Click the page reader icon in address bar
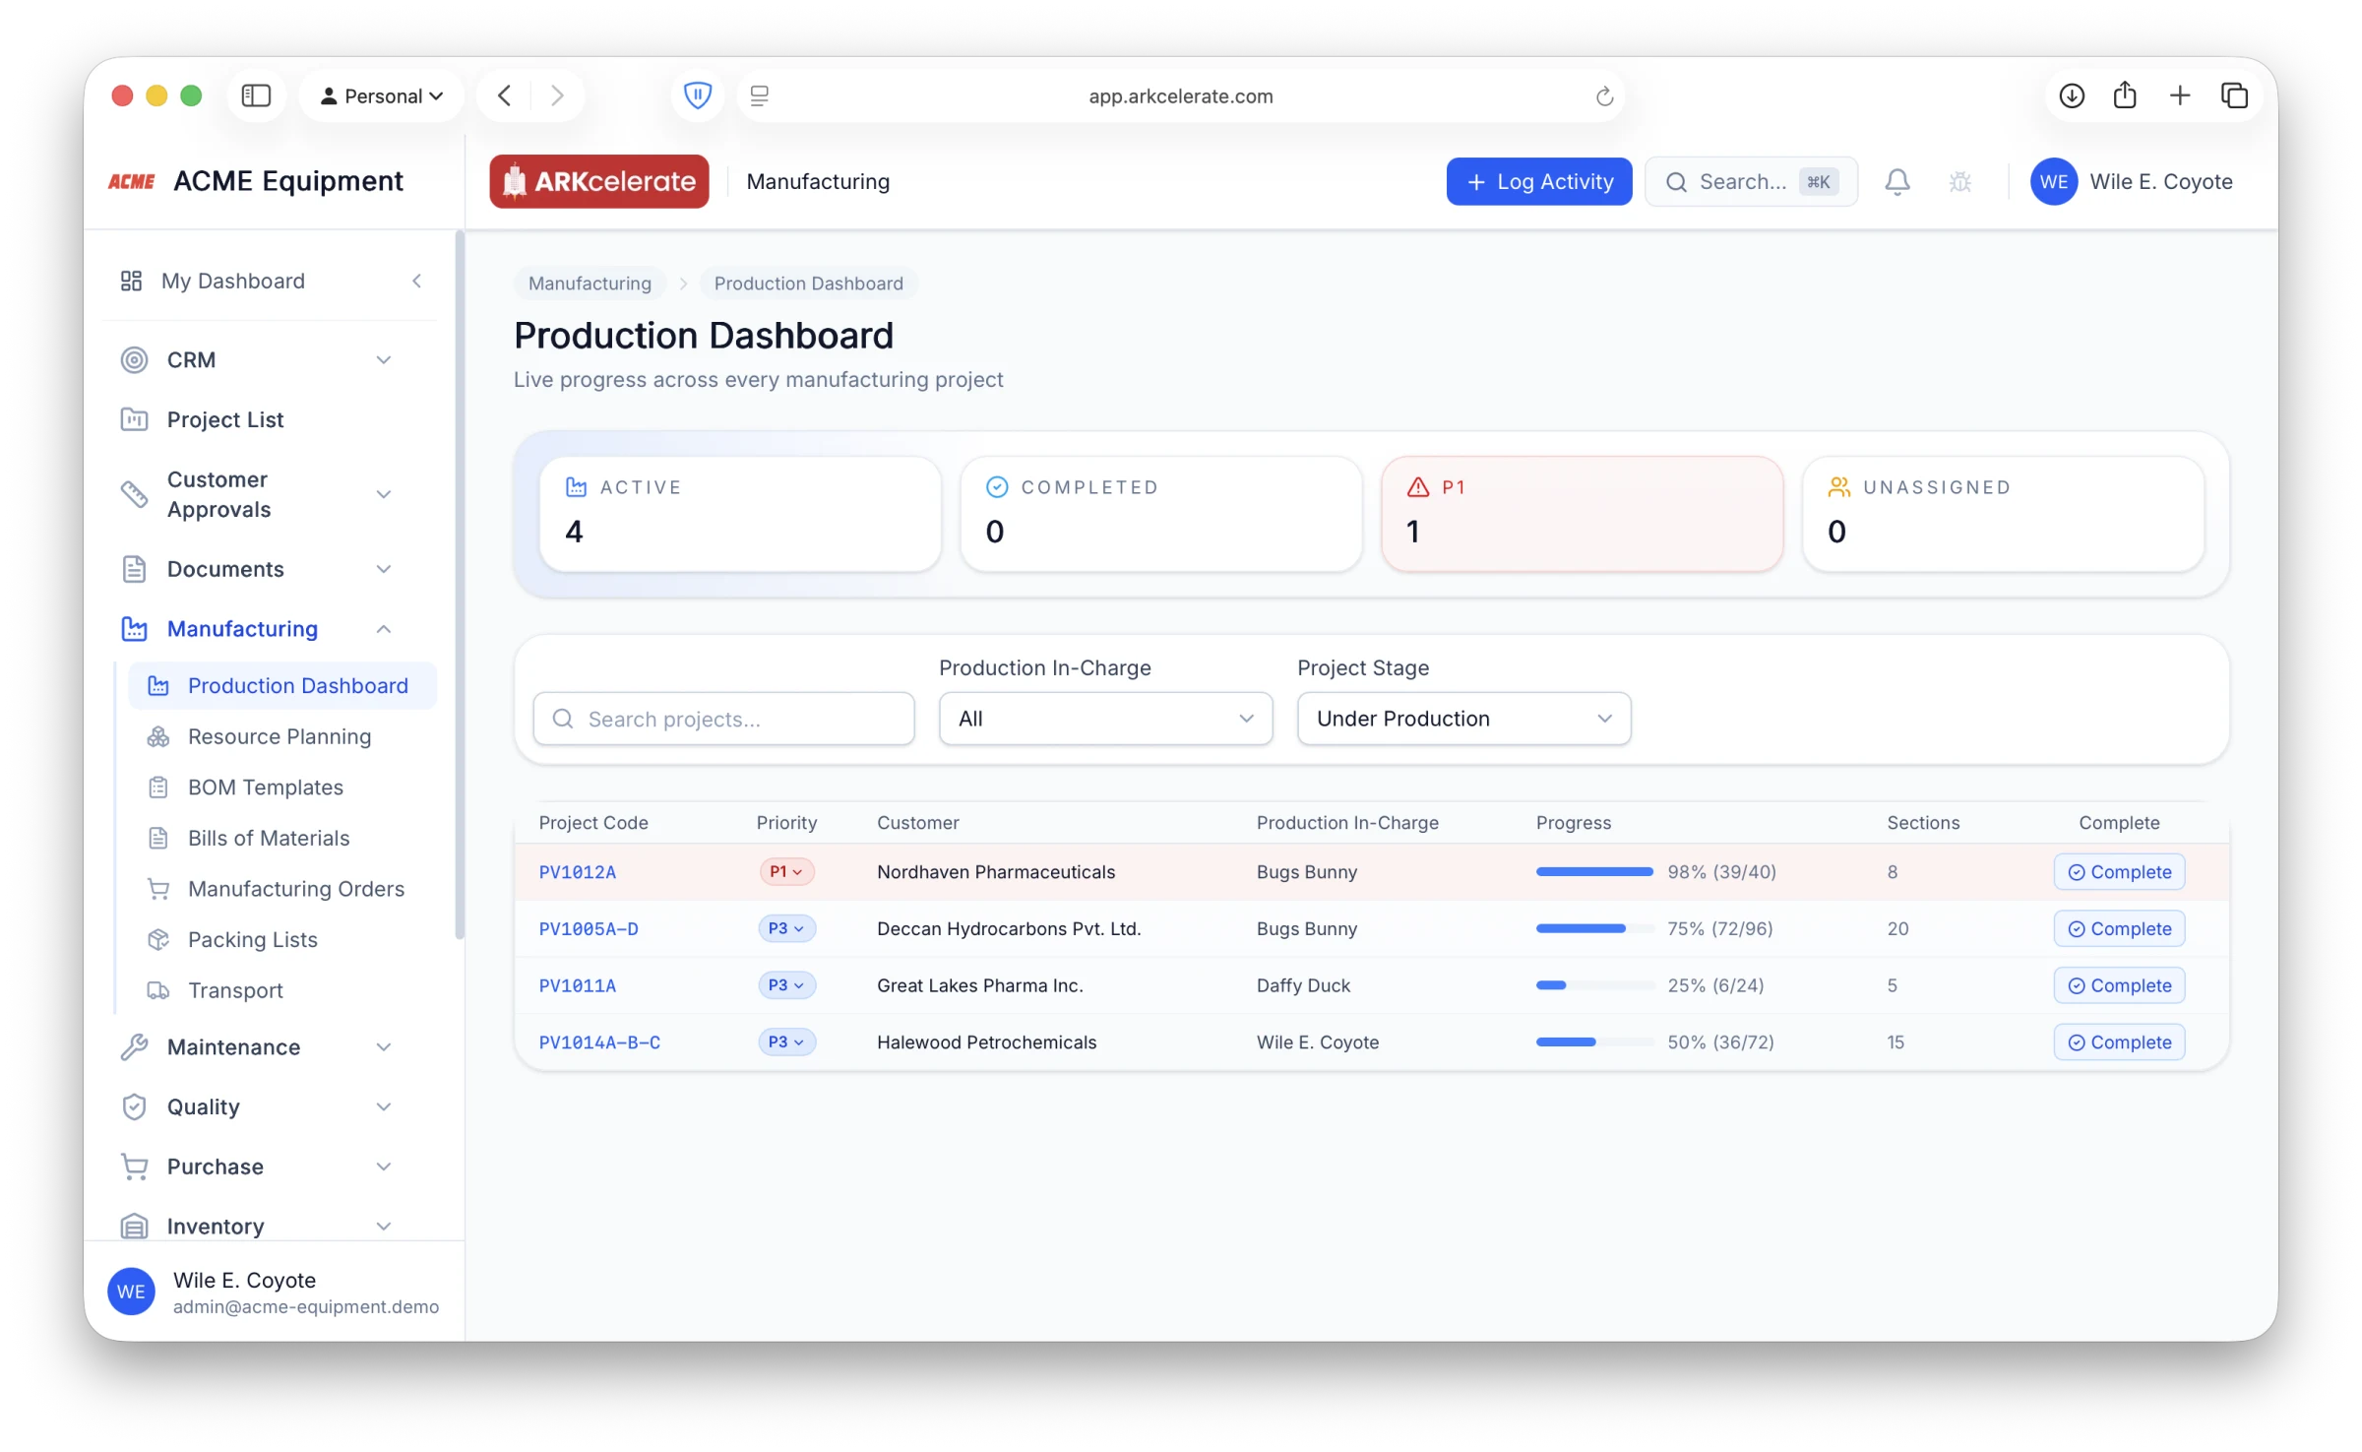2362x1452 pixels. click(759, 95)
